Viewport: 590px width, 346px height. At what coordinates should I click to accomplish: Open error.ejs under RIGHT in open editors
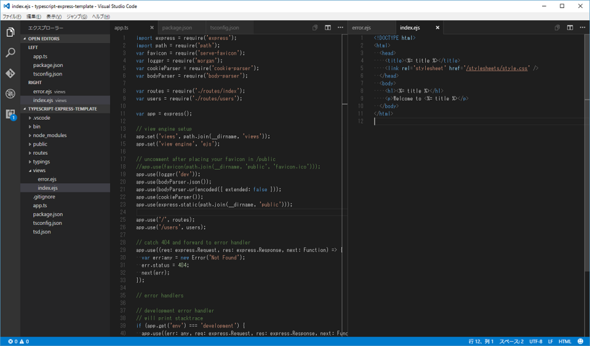(65, 92)
